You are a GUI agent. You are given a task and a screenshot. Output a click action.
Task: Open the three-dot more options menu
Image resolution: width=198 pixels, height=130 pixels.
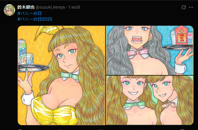pos(191,7)
